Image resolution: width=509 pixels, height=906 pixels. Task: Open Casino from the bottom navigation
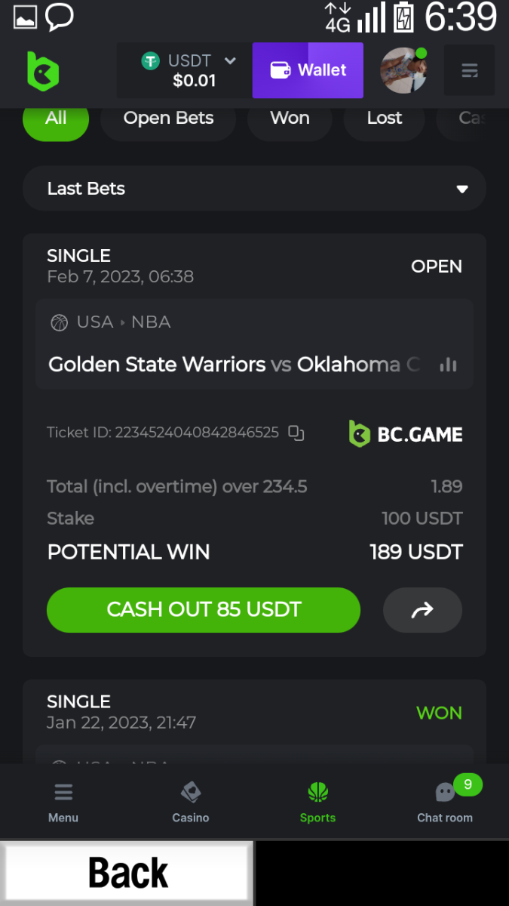click(x=190, y=802)
